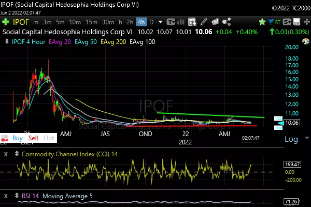The width and height of the screenshot is (311, 207).
Task: Click the Buy button
Action: (18, 138)
